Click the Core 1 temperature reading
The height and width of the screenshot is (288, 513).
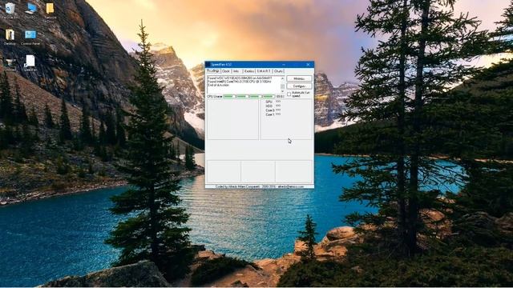point(273,114)
